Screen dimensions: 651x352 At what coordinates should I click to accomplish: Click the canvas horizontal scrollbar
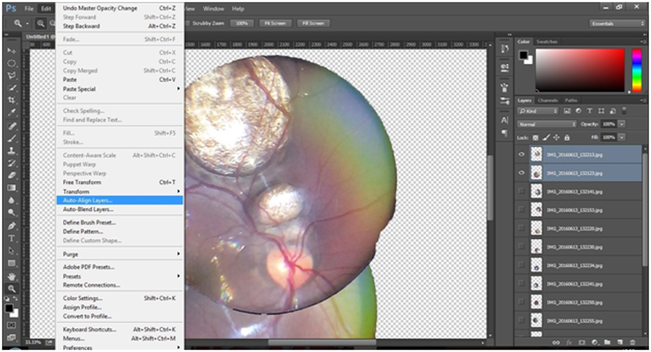tap(322, 342)
